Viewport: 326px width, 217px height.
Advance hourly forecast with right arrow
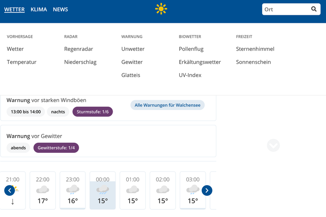(207, 190)
